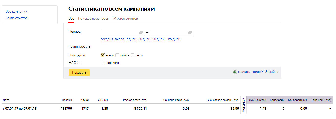The width and height of the screenshot is (336, 119).
Task: Click the impressions value 133706
Action: (x=66, y=108)
